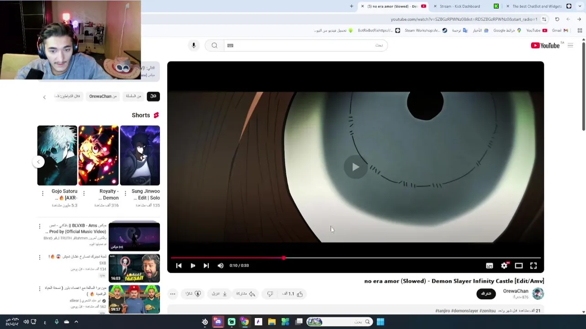This screenshot has width=586, height=329.
Task: Open the YouTube hamburger guide menu
Action: (x=570, y=45)
